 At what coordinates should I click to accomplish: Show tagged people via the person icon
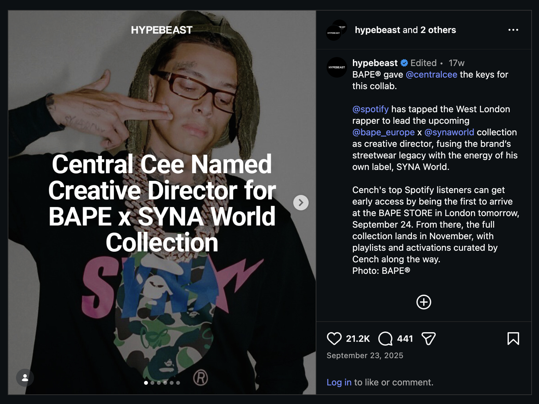click(25, 378)
